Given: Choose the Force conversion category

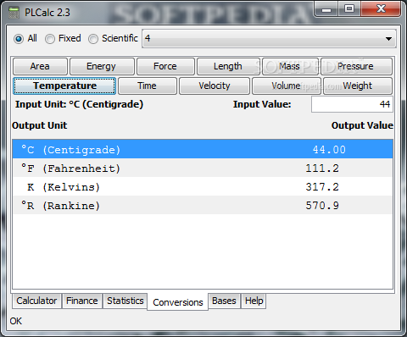Looking at the screenshot, I should pyautogui.click(x=165, y=66).
